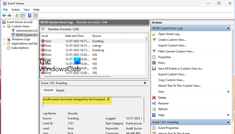The width and height of the screenshot is (235, 134).
Task: Click Export Custom View action
Action: pos(172,74)
